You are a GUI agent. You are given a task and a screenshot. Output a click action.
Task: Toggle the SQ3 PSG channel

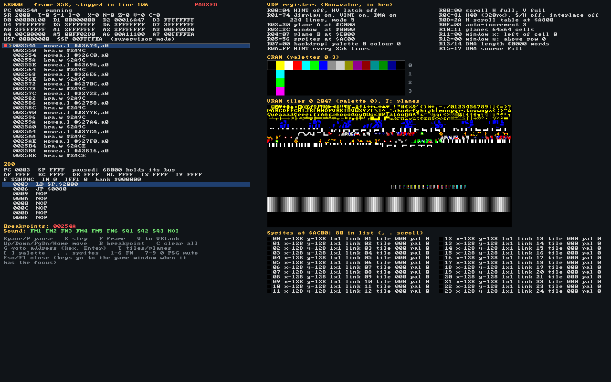(158, 231)
